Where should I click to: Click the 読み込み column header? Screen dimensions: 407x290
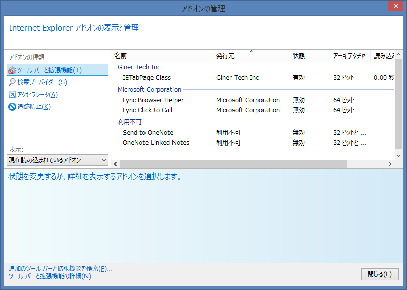click(x=383, y=56)
